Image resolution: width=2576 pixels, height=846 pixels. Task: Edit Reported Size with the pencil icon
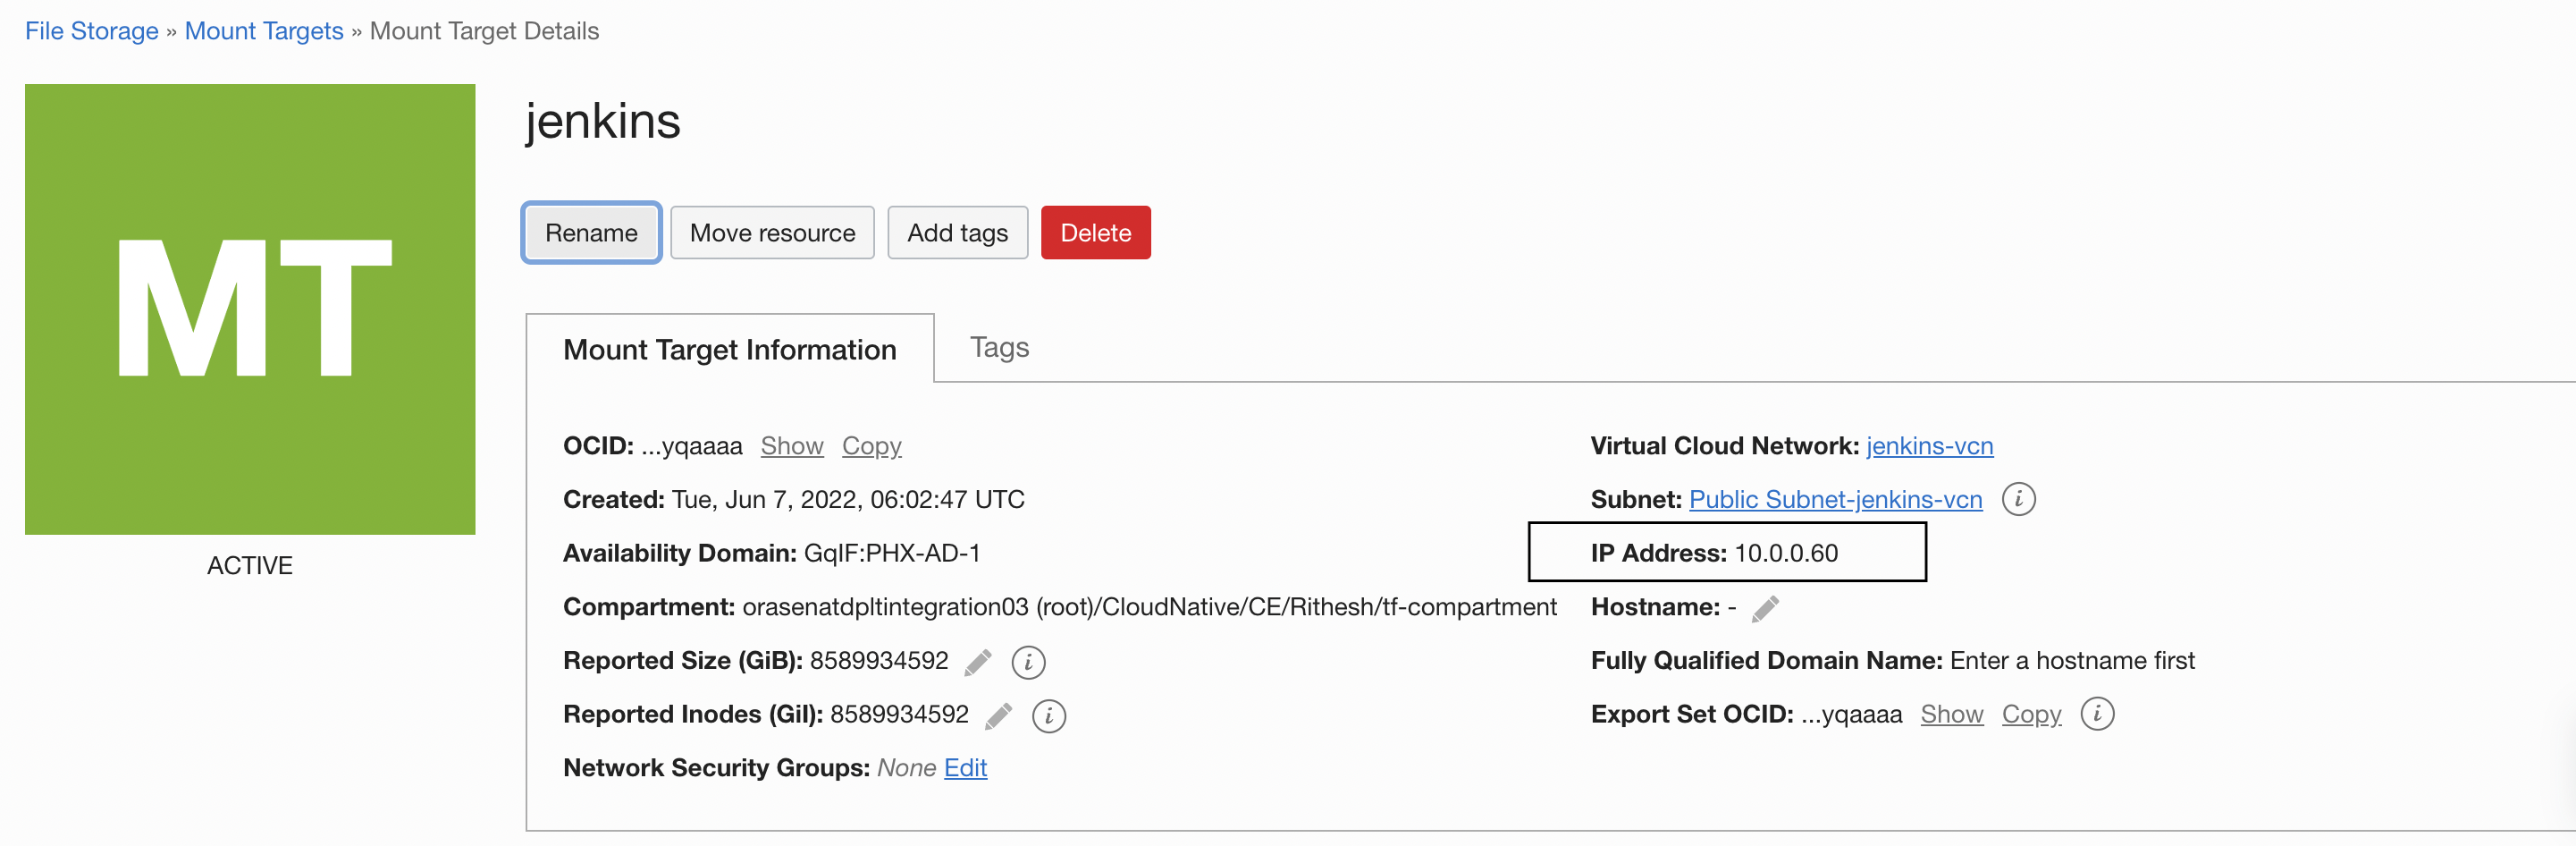click(x=979, y=661)
